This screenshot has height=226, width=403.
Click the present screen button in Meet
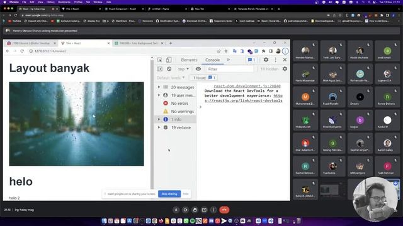[x=204, y=210]
